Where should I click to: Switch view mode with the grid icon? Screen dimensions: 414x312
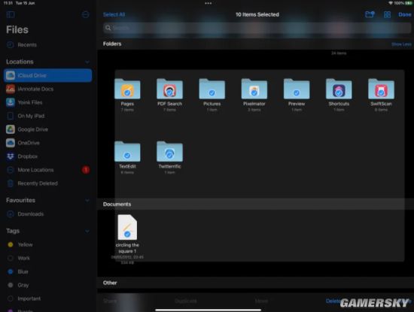(387, 14)
